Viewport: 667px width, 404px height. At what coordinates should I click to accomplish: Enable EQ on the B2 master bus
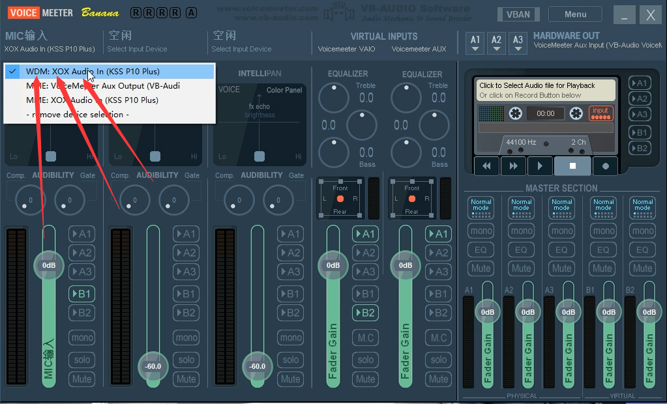pyautogui.click(x=642, y=250)
